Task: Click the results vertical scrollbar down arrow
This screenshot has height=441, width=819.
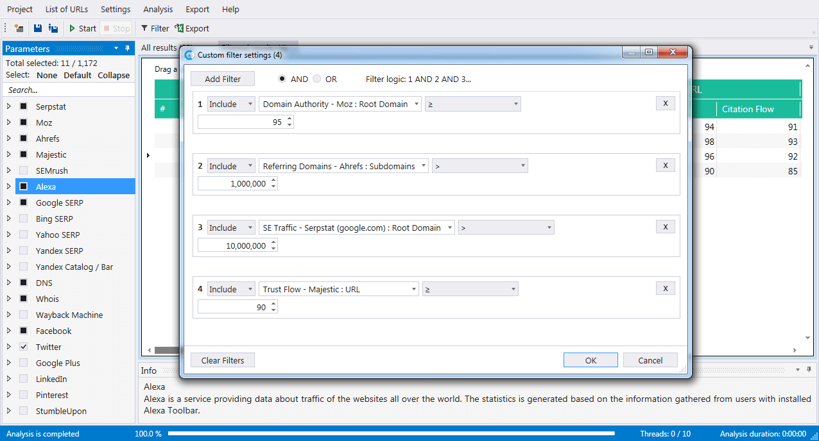Action: tap(807, 338)
